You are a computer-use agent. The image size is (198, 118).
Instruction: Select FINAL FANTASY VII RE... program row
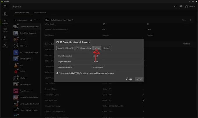[x=26, y=110]
